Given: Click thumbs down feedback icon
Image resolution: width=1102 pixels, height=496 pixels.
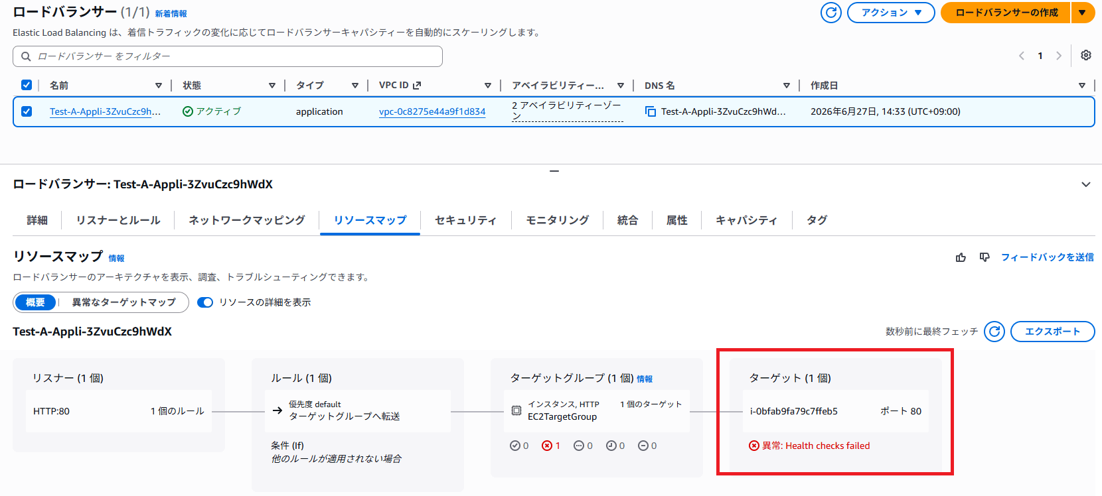Looking at the screenshot, I should pos(984,257).
